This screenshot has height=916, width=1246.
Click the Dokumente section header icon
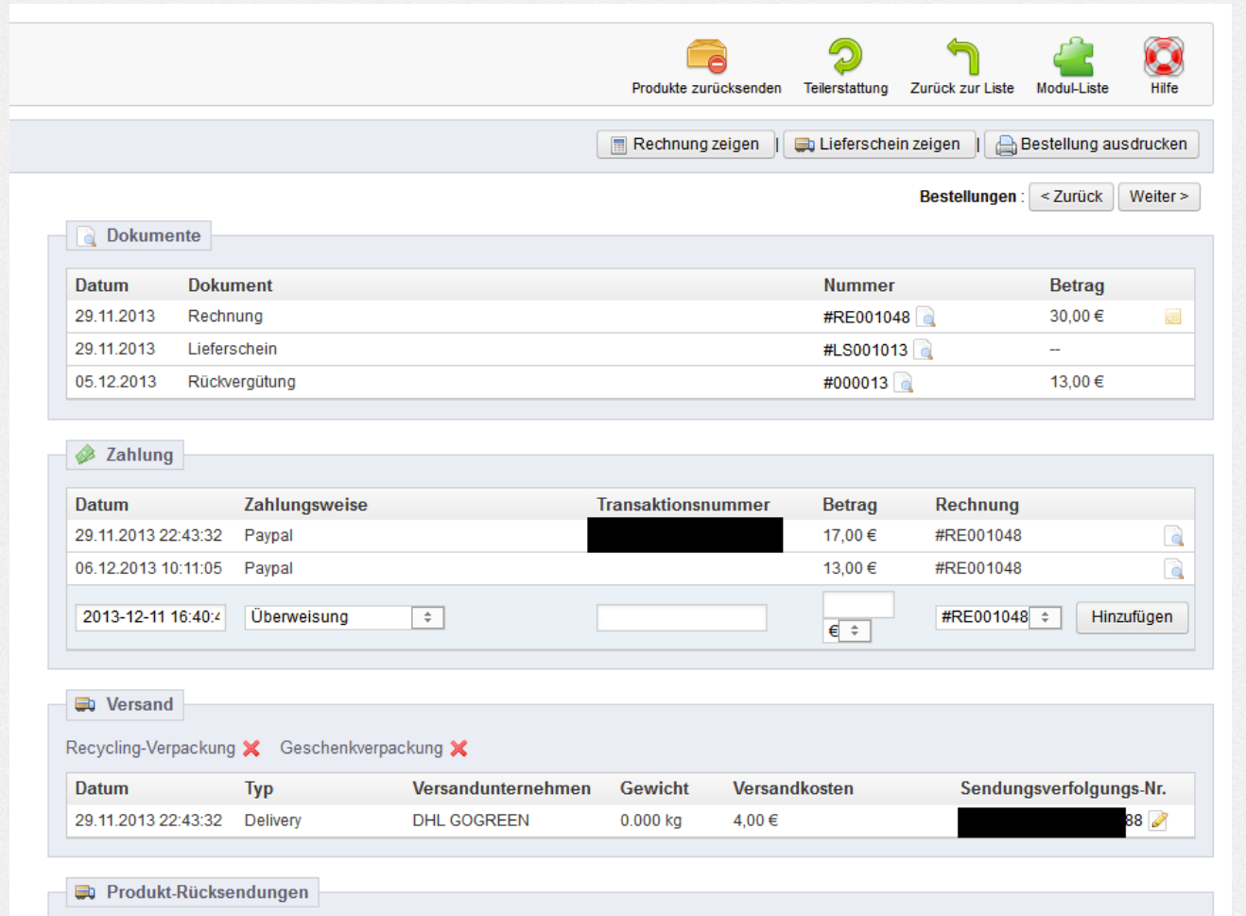[x=86, y=236]
